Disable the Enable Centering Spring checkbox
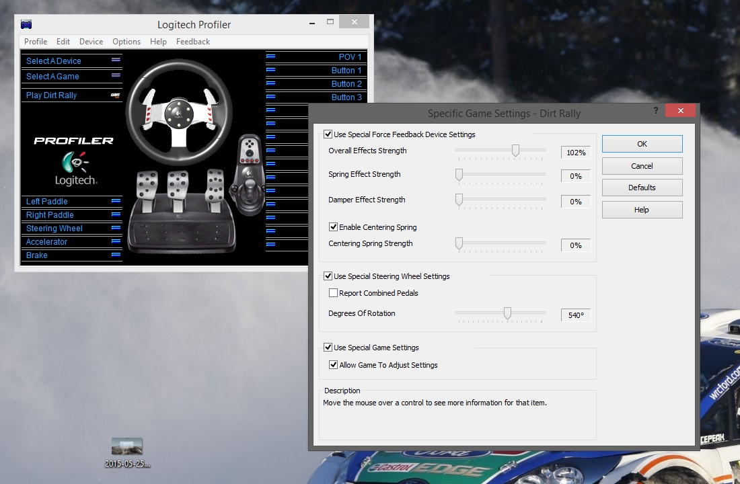The width and height of the screenshot is (740, 484). (x=334, y=227)
